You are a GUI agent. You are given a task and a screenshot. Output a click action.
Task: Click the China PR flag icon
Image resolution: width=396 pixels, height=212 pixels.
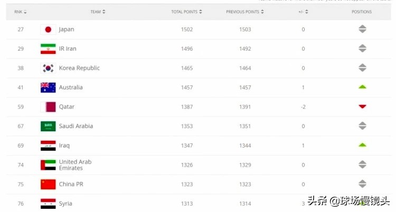(x=48, y=184)
